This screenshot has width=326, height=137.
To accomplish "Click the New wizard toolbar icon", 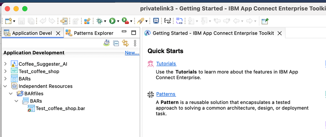I will tap(8, 21).
